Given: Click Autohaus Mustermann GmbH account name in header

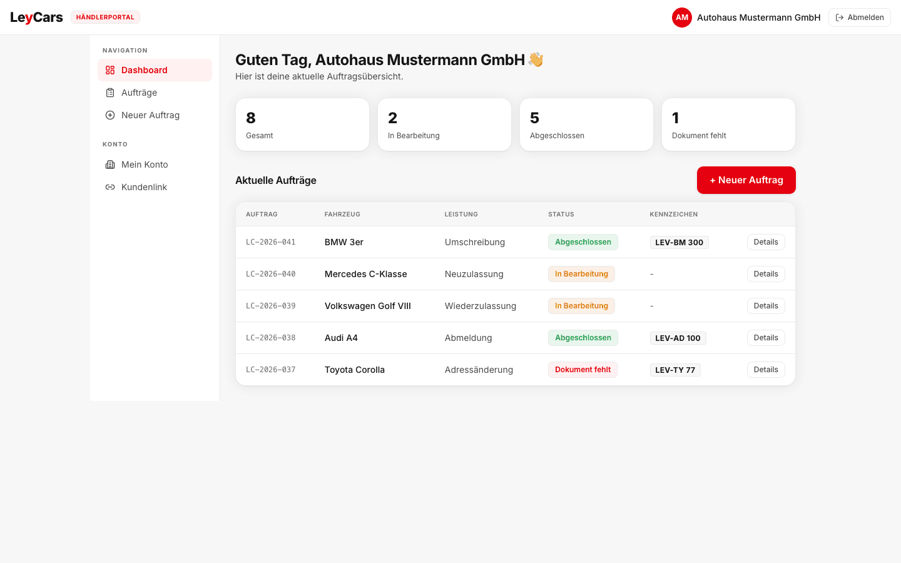Looking at the screenshot, I should tap(759, 18).
